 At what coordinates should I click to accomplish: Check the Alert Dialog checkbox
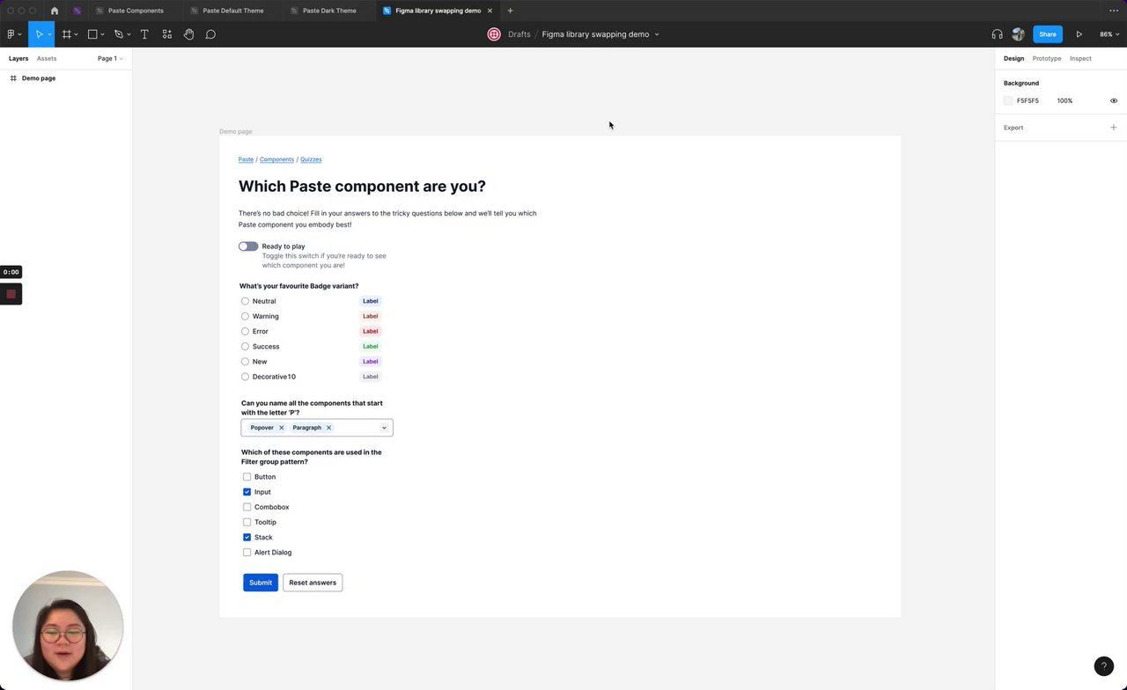[247, 553]
